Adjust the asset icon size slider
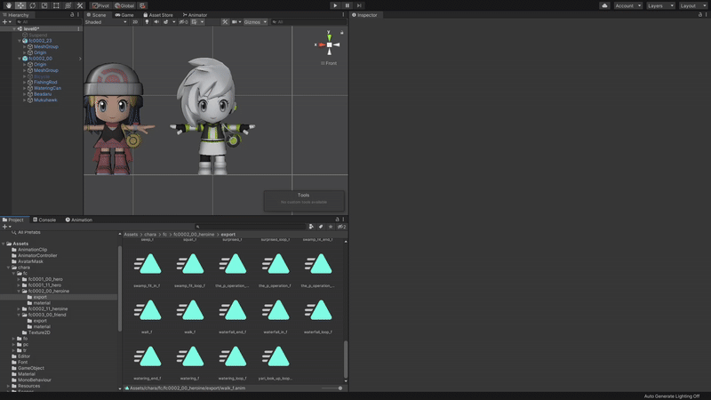The image size is (711, 400). coord(340,388)
